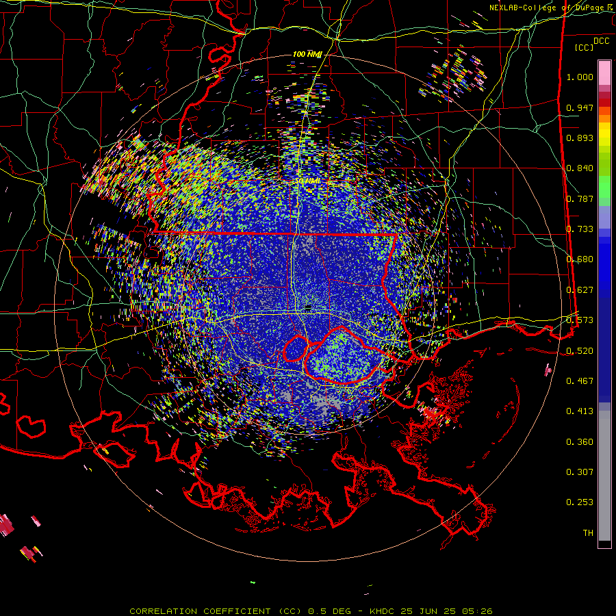Click the 100 NMI range ring label
This screenshot has height=616, width=616.
pos(307,54)
